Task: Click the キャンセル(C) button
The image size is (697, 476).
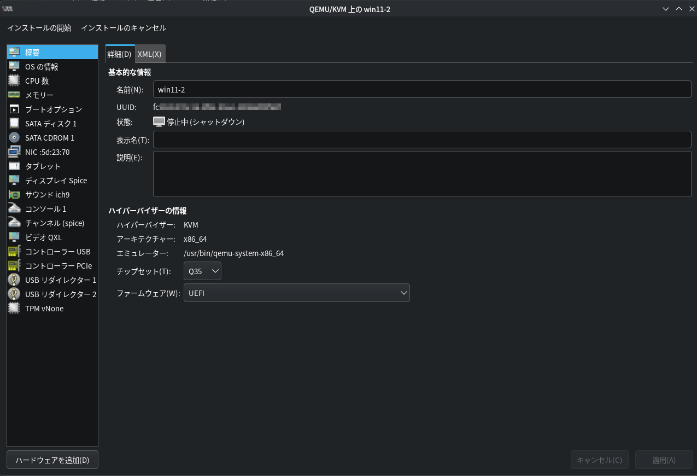Action: (x=600, y=460)
